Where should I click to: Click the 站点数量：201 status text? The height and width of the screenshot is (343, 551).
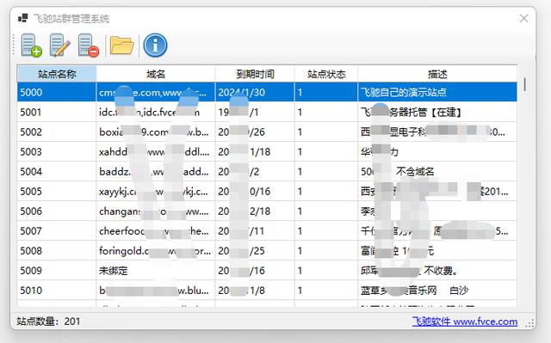tap(48, 322)
